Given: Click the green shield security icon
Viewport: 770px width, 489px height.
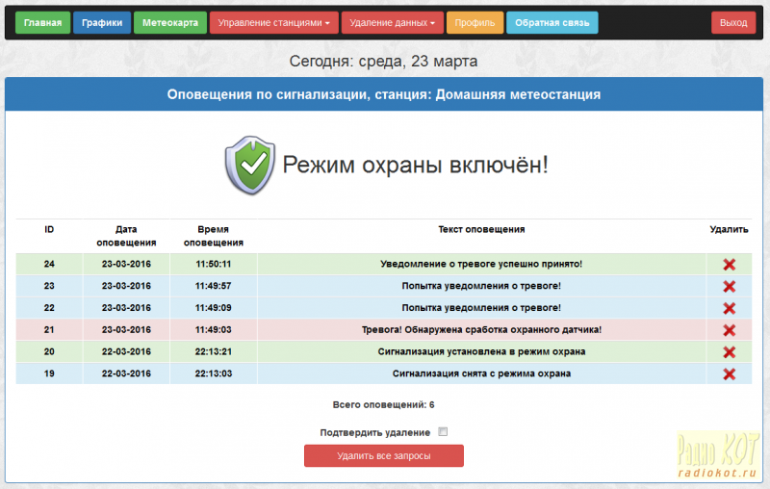Looking at the screenshot, I should tap(249, 165).
